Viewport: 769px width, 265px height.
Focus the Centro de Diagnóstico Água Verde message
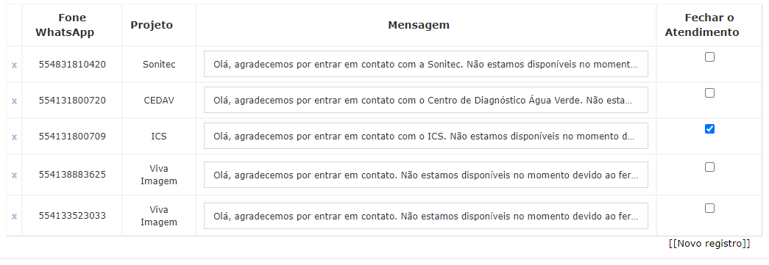tap(425, 100)
